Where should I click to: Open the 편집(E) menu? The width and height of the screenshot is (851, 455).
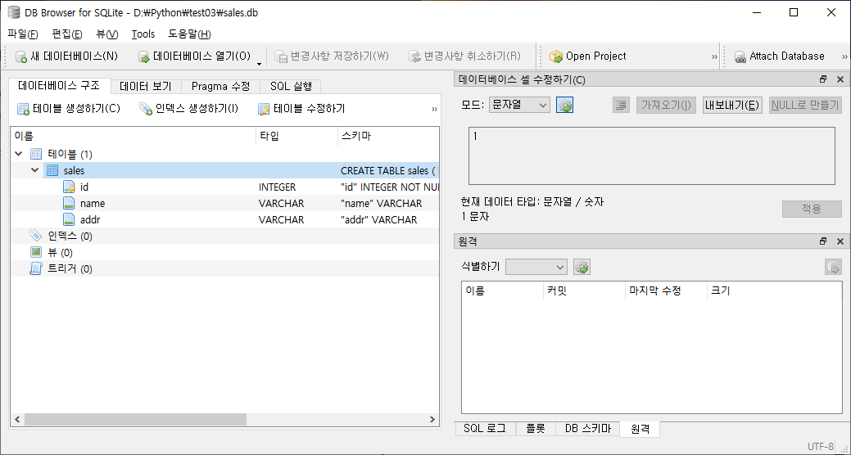coord(67,34)
